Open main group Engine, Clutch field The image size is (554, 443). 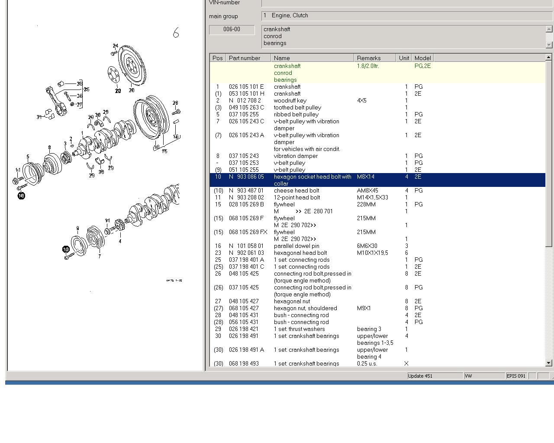(x=407, y=16)
